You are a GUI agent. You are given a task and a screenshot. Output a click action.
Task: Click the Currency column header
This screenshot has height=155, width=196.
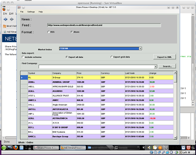click(x=112, y=73)
